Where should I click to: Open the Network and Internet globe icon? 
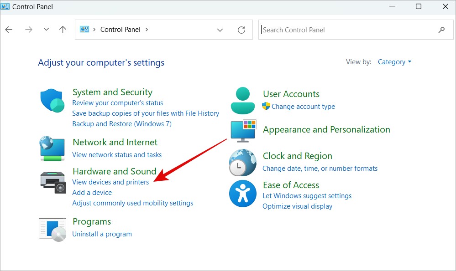click(x=52, y=148)
